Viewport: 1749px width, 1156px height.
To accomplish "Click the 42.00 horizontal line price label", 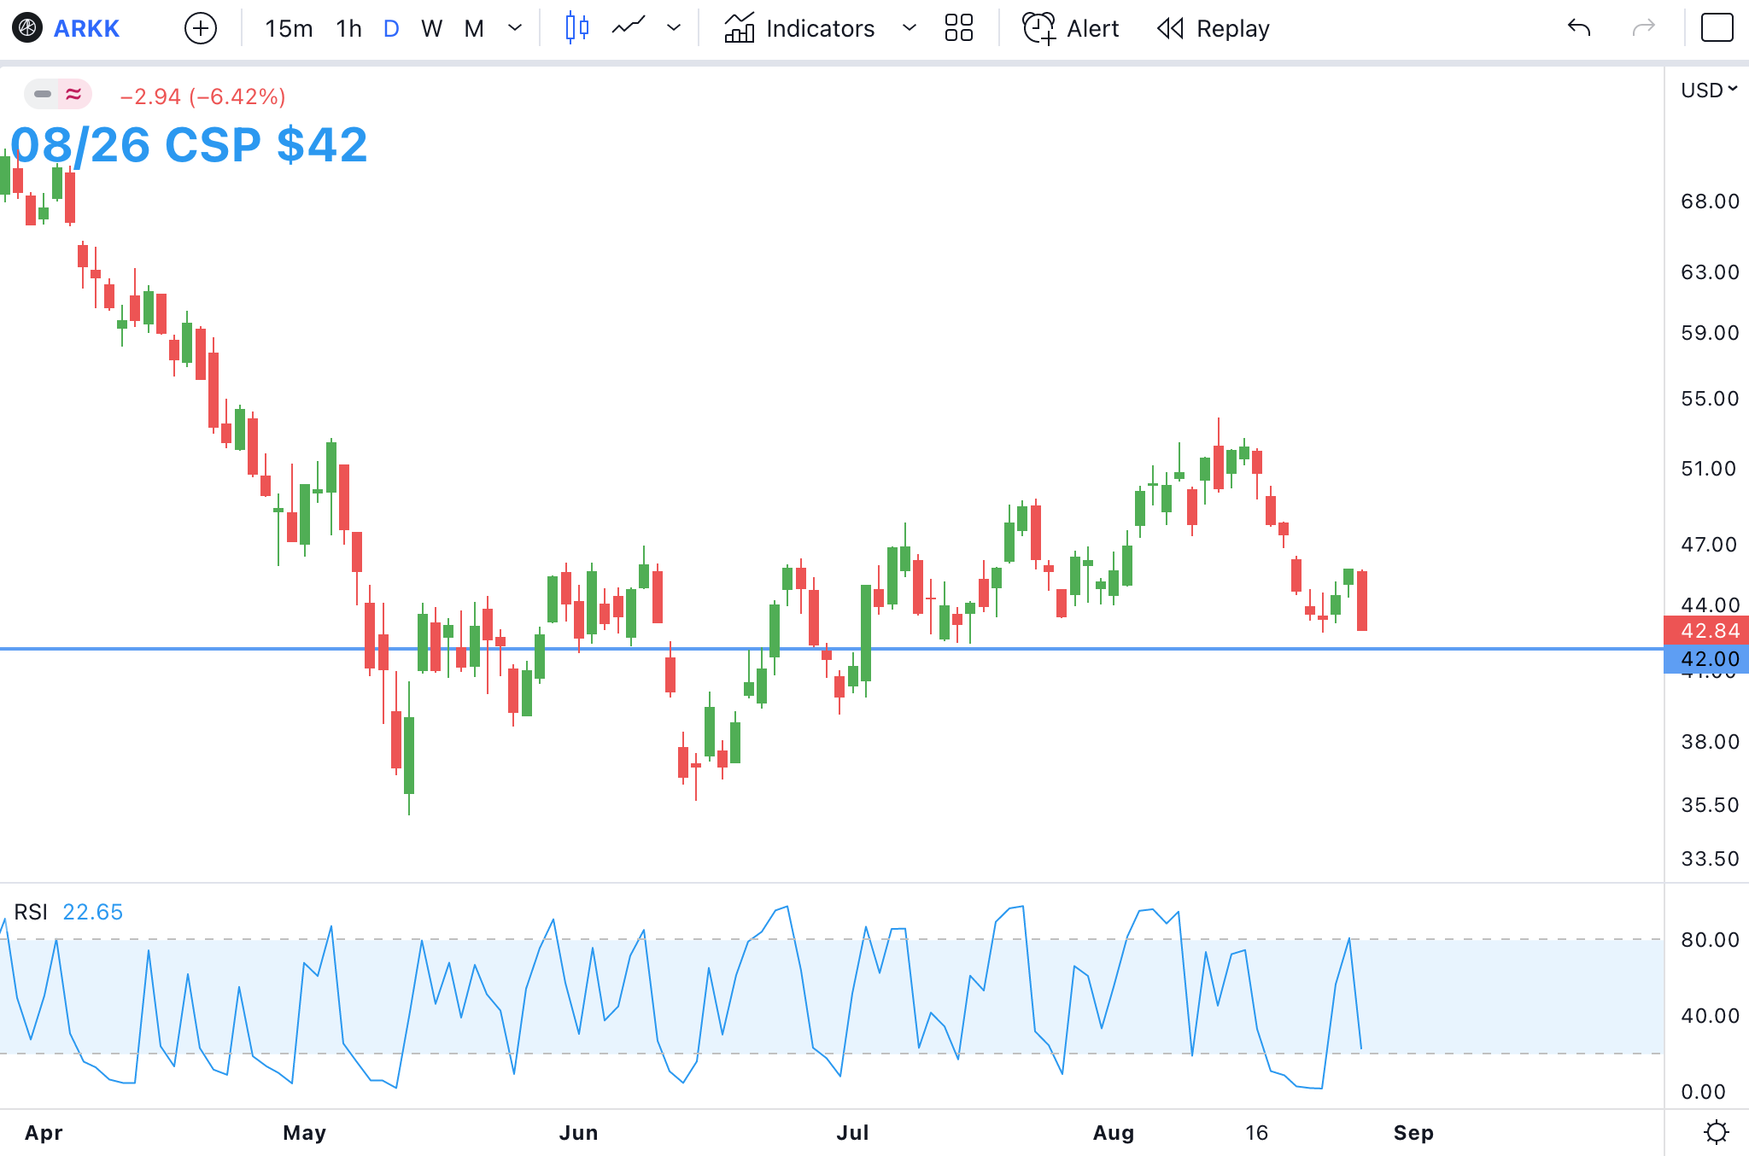I will click(1707, 659).
